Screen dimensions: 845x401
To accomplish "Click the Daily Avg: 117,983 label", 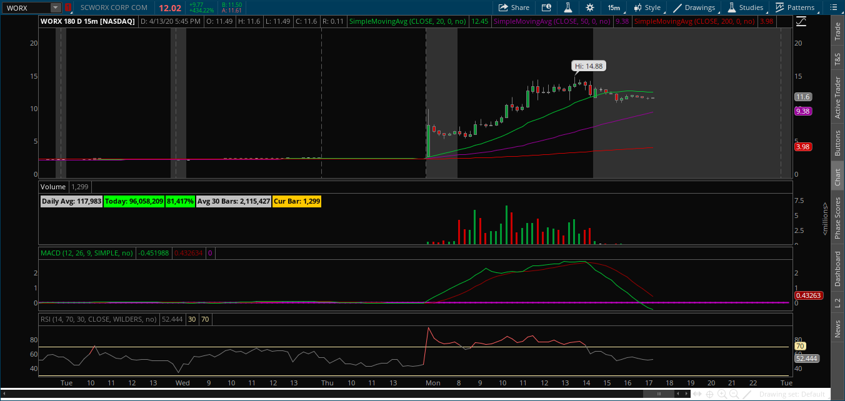I will click(x=71, y=201).
